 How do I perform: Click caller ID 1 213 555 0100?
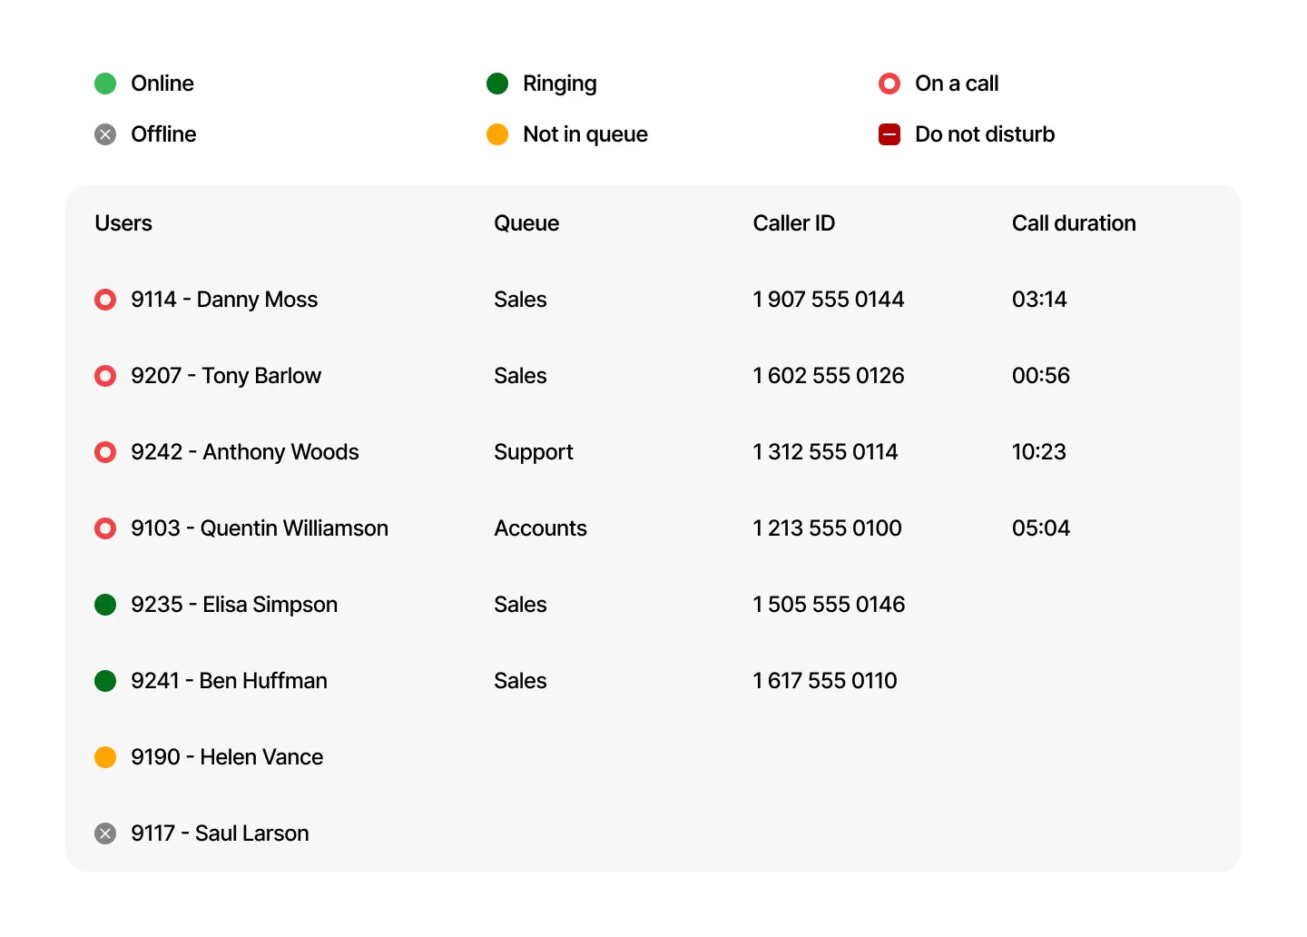[x=828, y=528]
